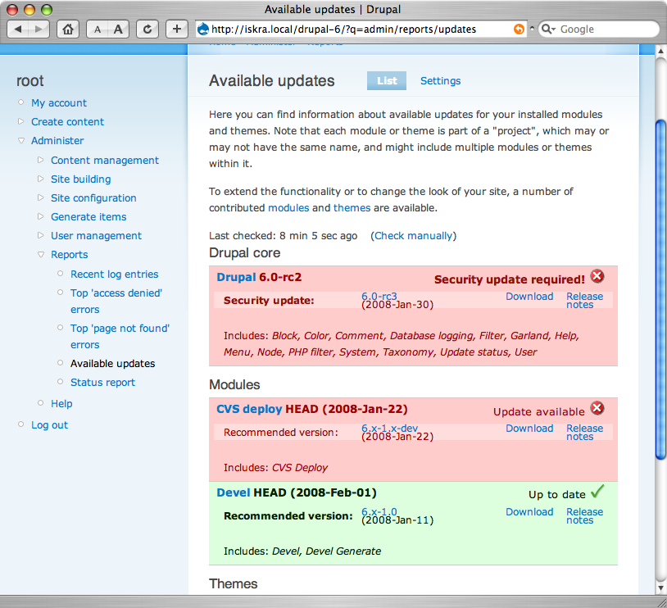Download the Drupal 6.0-rc3 security update

coord(529,297)
